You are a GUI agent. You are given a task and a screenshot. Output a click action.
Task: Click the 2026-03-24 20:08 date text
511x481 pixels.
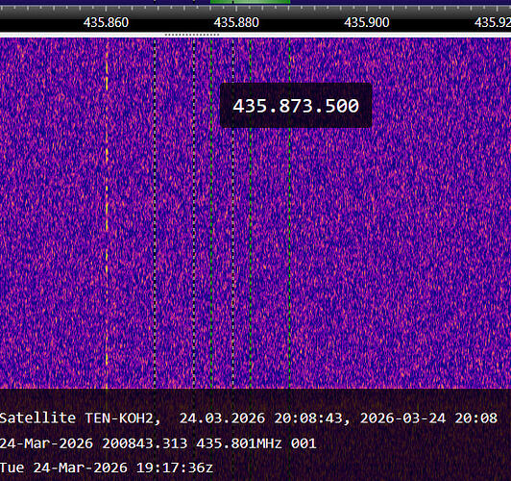coord(428,418)
